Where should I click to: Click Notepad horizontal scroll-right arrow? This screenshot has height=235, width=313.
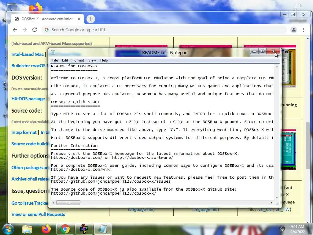271,203
